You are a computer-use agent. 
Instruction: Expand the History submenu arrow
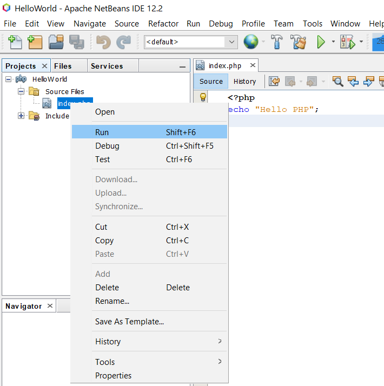[x=220, y=341]
